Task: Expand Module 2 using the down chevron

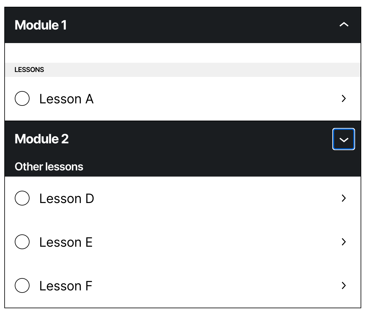Action: point(344,139)
